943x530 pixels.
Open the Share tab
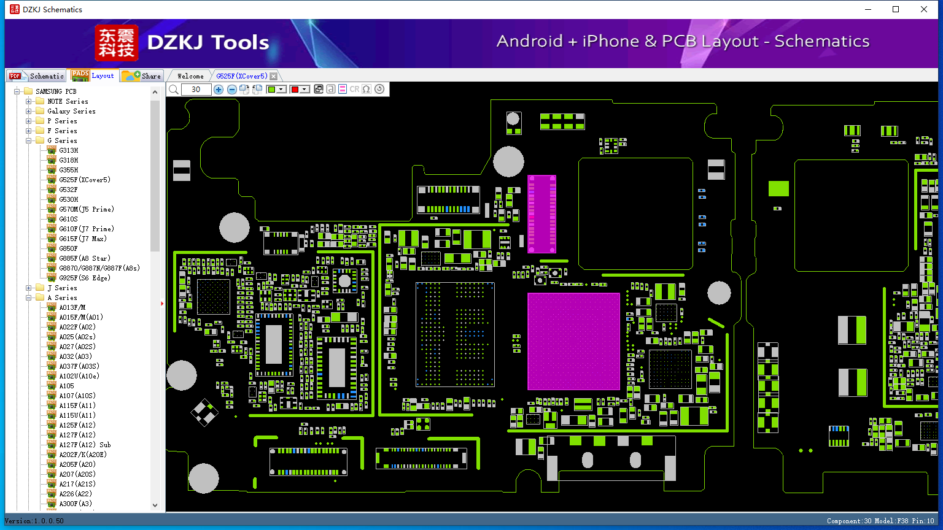[x=141, y=76]
